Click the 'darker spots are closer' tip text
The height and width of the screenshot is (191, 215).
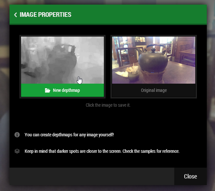pos(102,151)
